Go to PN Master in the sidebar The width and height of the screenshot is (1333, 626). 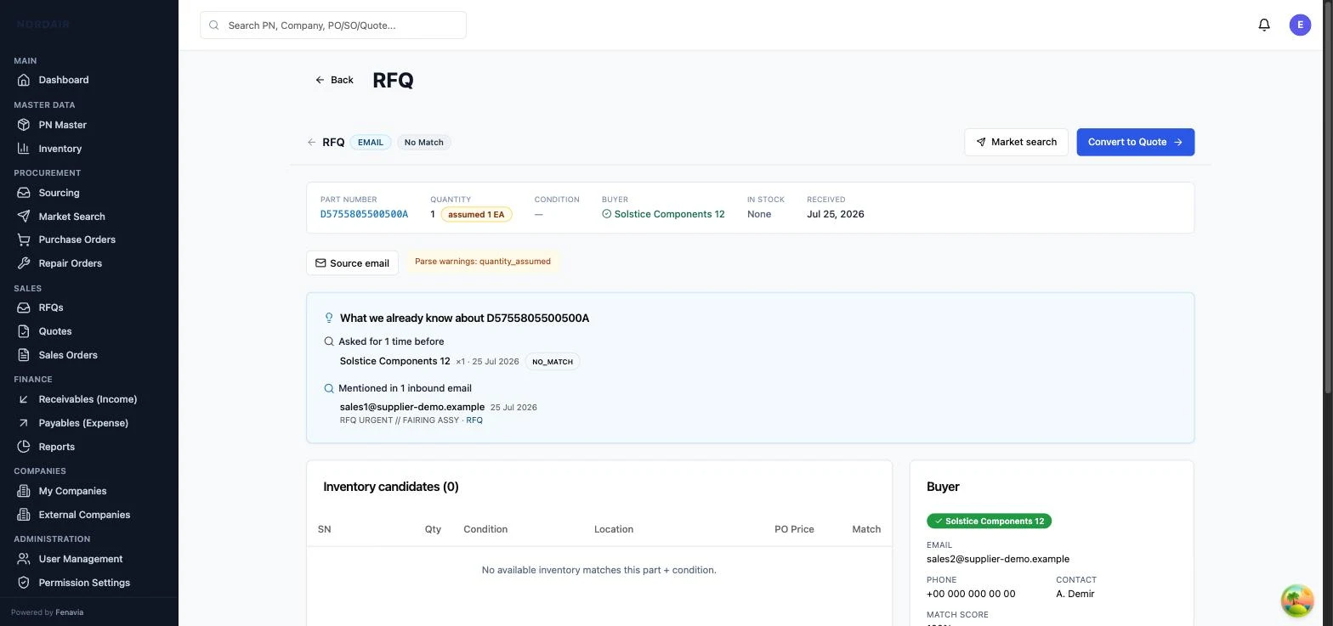[89, 125]
